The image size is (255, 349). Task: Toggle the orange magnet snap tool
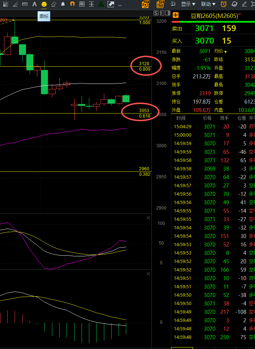pos(72,4)
